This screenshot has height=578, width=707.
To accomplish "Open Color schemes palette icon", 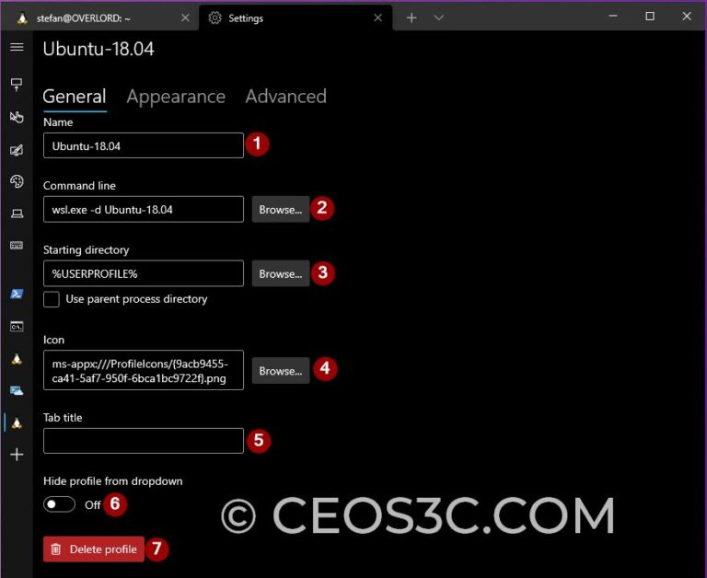I will click(17, 181).
